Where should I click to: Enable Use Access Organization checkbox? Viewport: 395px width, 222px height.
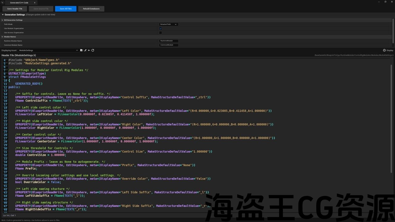point(161,33)
